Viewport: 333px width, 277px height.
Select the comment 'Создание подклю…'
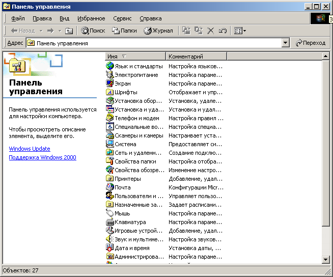pos(195,153)
